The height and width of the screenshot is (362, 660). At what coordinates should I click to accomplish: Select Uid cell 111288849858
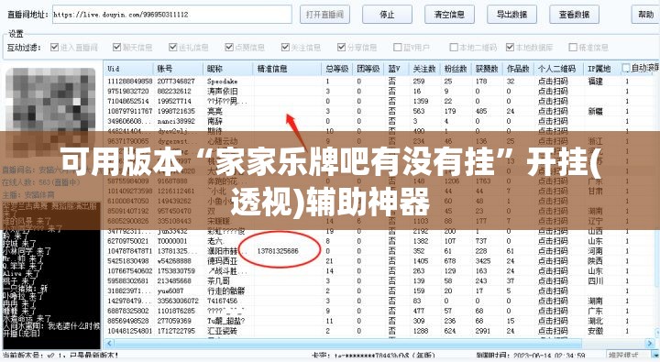(x=129, y=81)
